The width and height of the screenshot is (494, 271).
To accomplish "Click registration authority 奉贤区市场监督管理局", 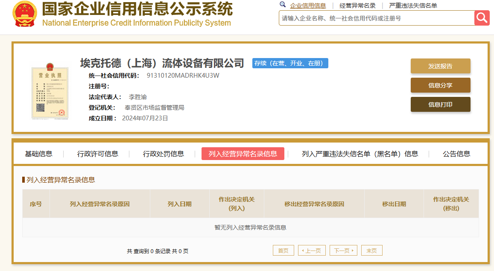I will 155,108.
